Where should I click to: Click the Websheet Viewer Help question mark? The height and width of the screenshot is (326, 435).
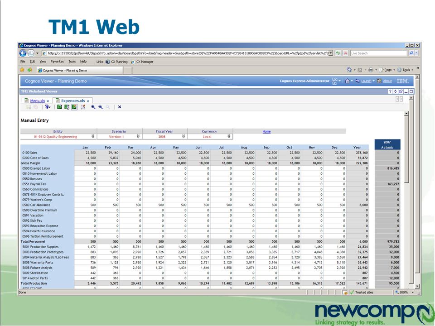390,91
